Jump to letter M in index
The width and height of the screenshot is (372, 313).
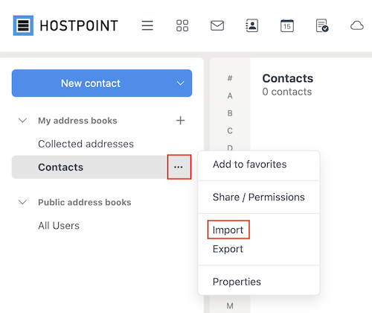point(230,306)
